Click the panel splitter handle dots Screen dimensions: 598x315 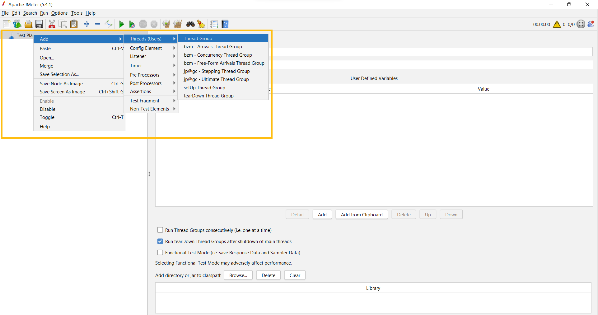click(149, 174)
